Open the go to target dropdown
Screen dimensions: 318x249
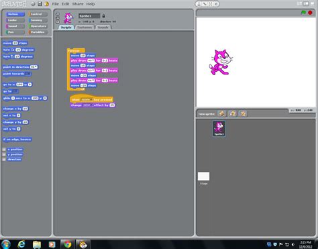pos(15,91)
